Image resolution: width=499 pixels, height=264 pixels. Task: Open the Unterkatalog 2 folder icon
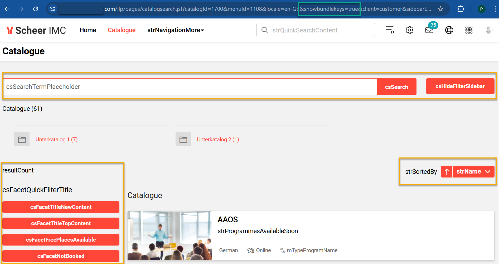183,139
